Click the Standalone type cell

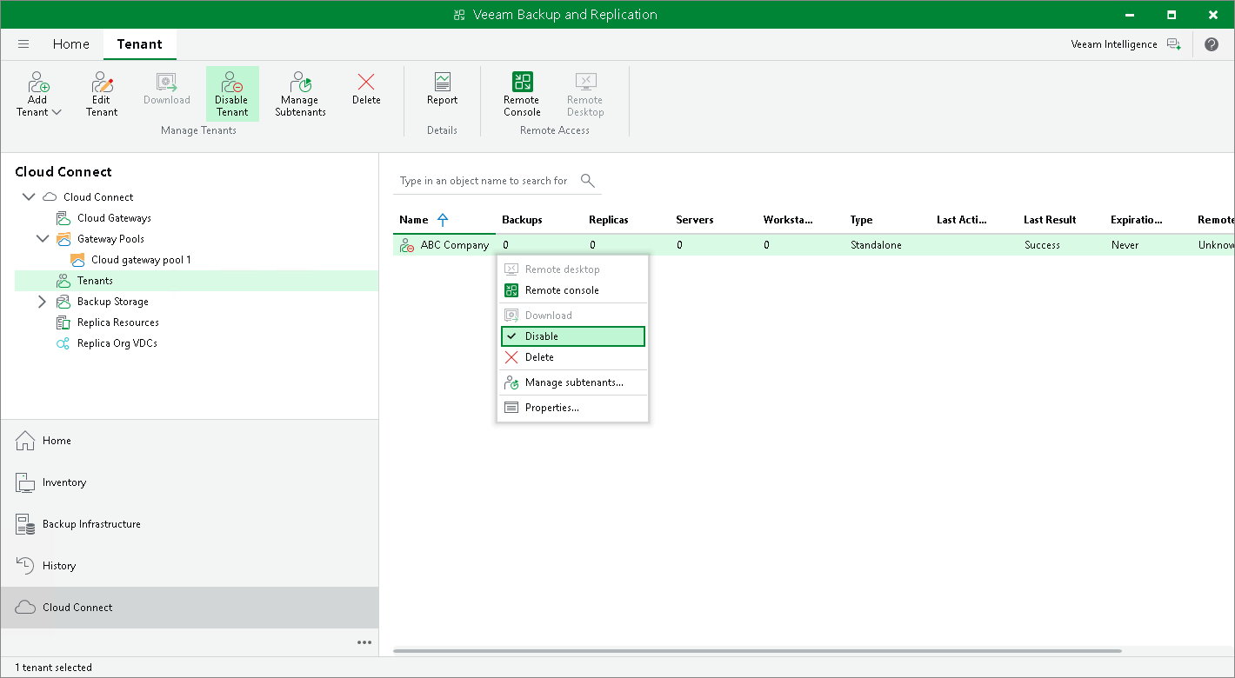point(876,245)
